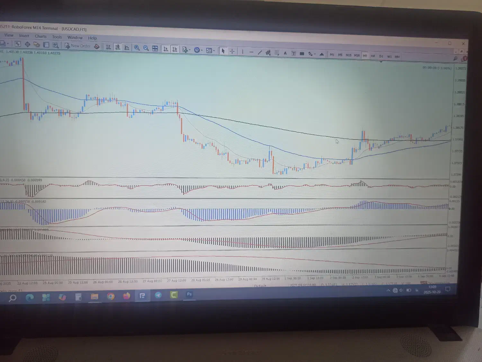Switch to M15 timeframe
This screenshot has width=482, height=362.
pos(348,55)
